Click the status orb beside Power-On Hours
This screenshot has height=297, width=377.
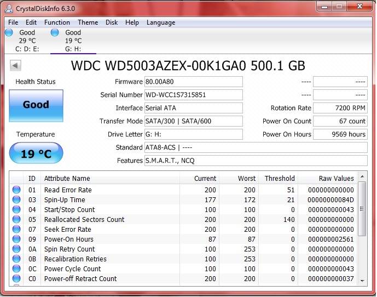[16, 239]
